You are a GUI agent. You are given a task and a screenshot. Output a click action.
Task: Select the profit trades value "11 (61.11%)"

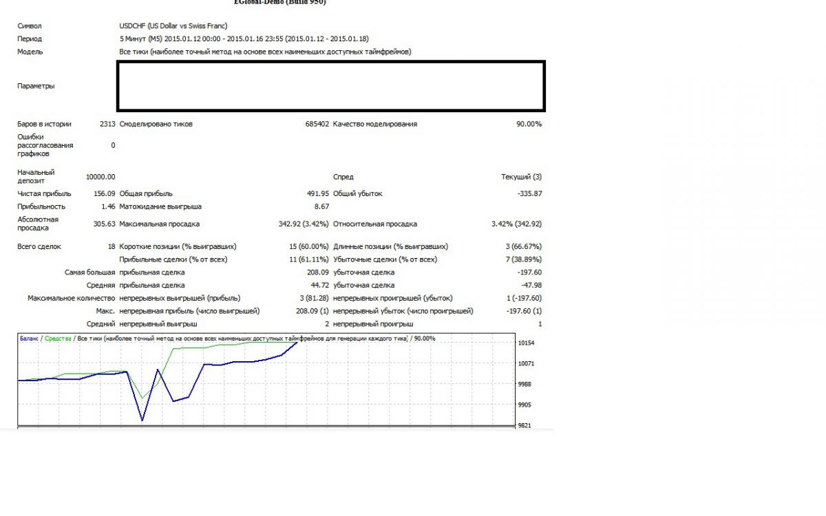(x=310, y=259)
